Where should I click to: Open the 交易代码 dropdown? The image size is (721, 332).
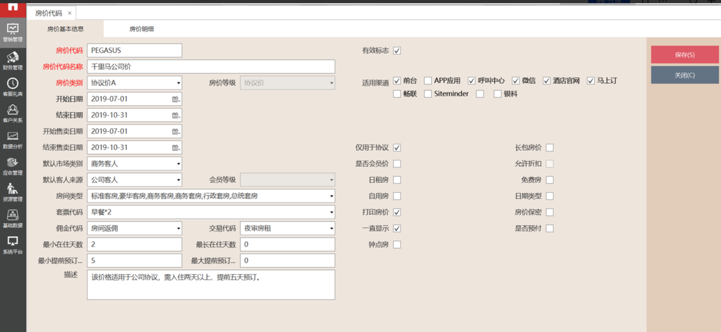[331, 228]
